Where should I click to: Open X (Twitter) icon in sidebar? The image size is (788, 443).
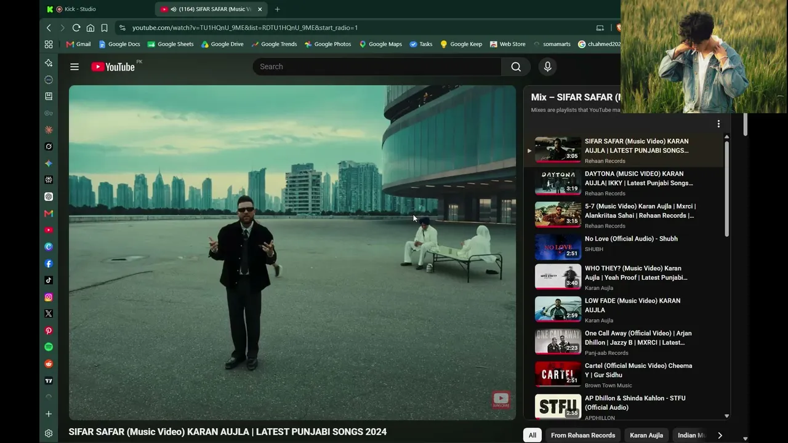pos(49,314)
